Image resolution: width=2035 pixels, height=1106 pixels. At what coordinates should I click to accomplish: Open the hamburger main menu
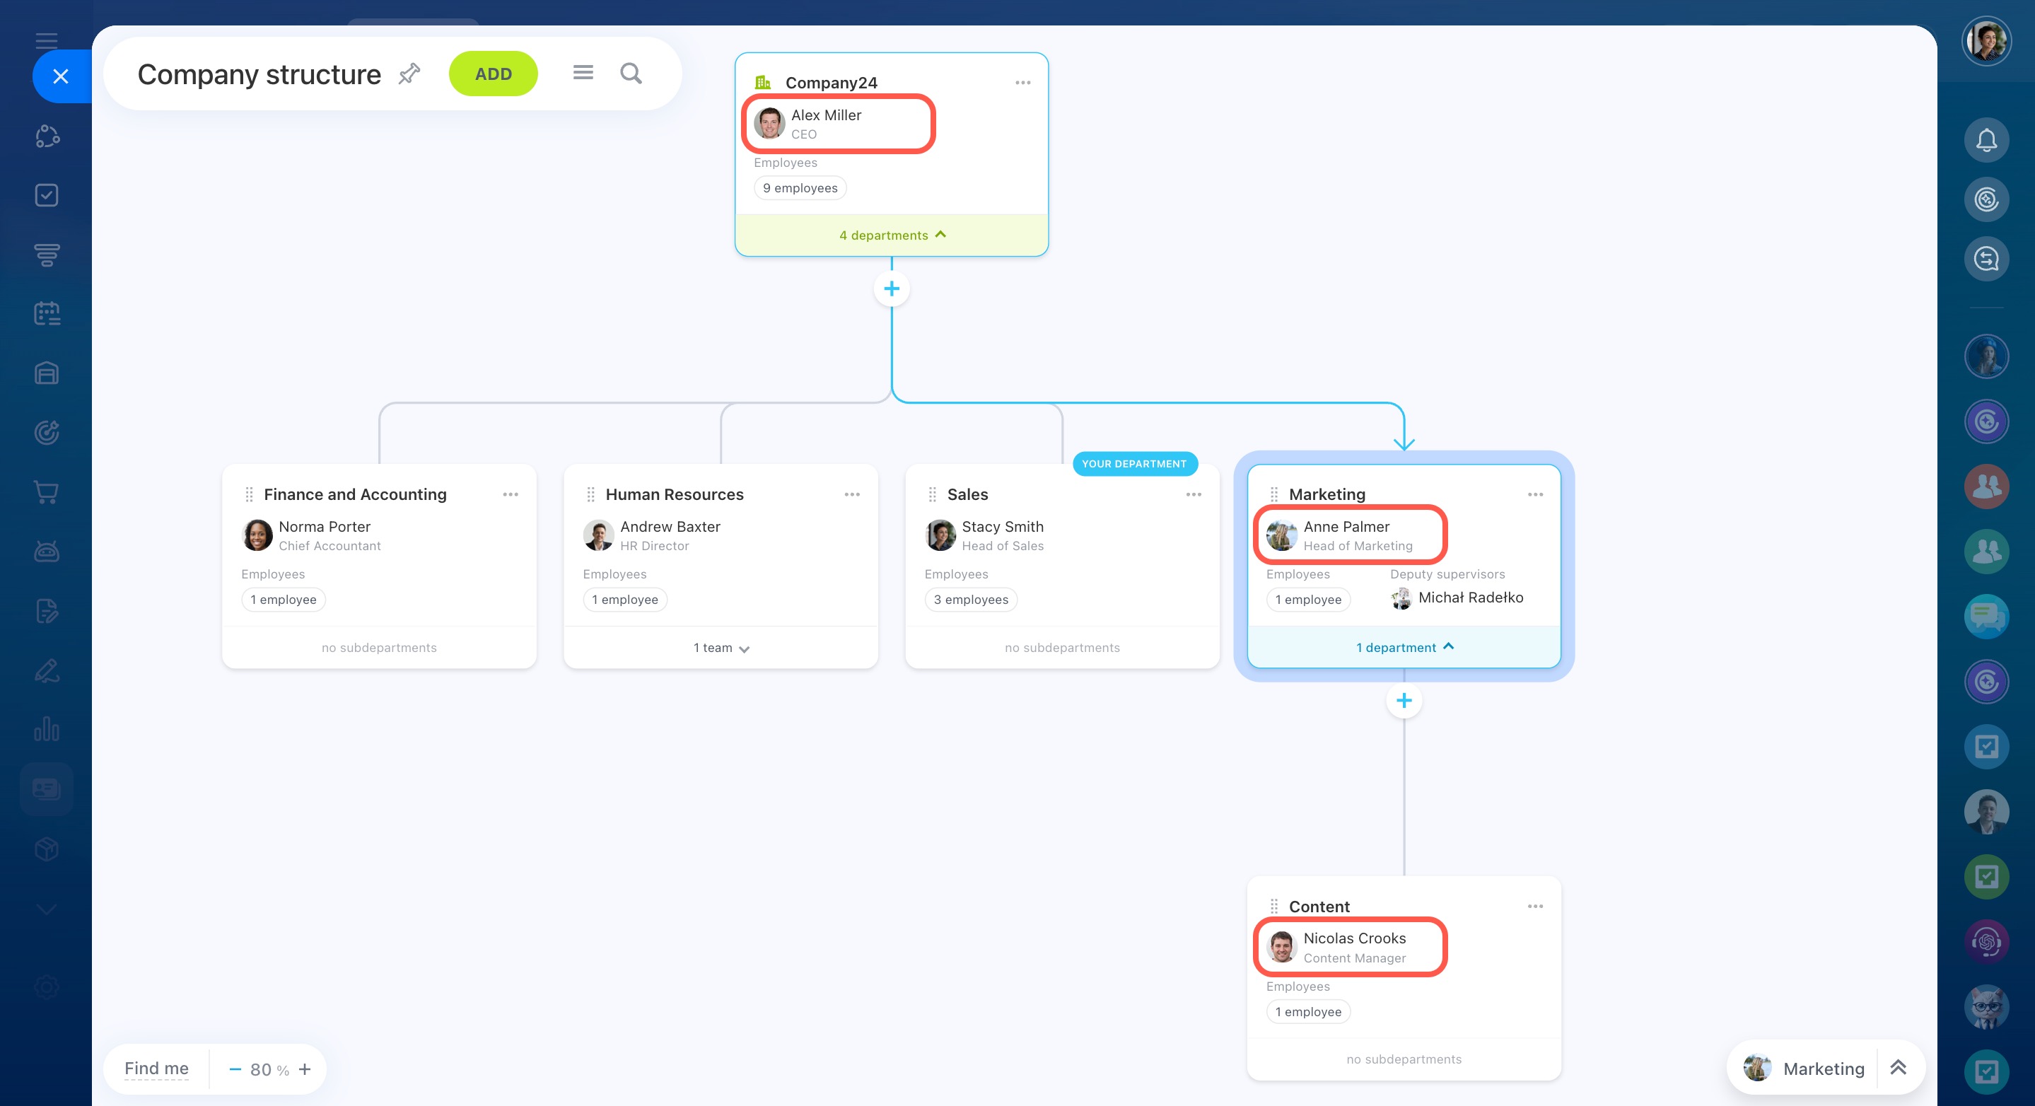(x=47, y=41)
